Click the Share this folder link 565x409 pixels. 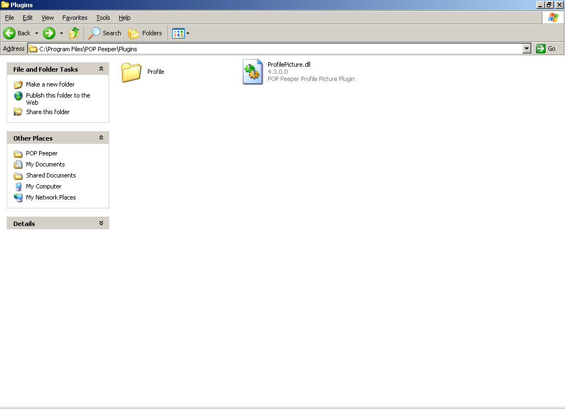[x=47, y=112]
